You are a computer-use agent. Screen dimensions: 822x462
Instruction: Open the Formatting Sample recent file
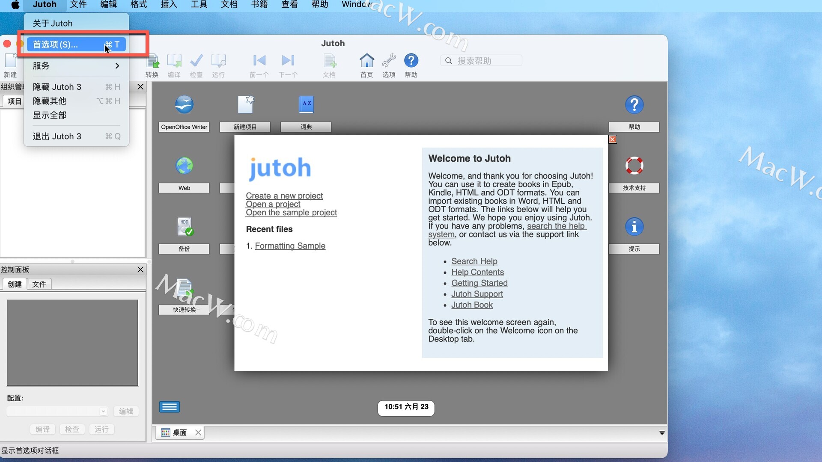pyautogui.click(x=290, y=246)
